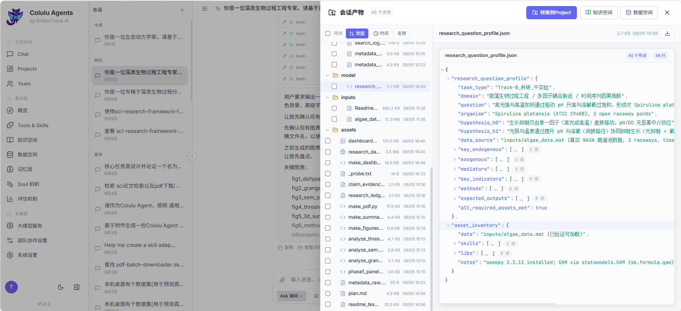
Task: Click the inputs folder icon
Action: (336, 98)
